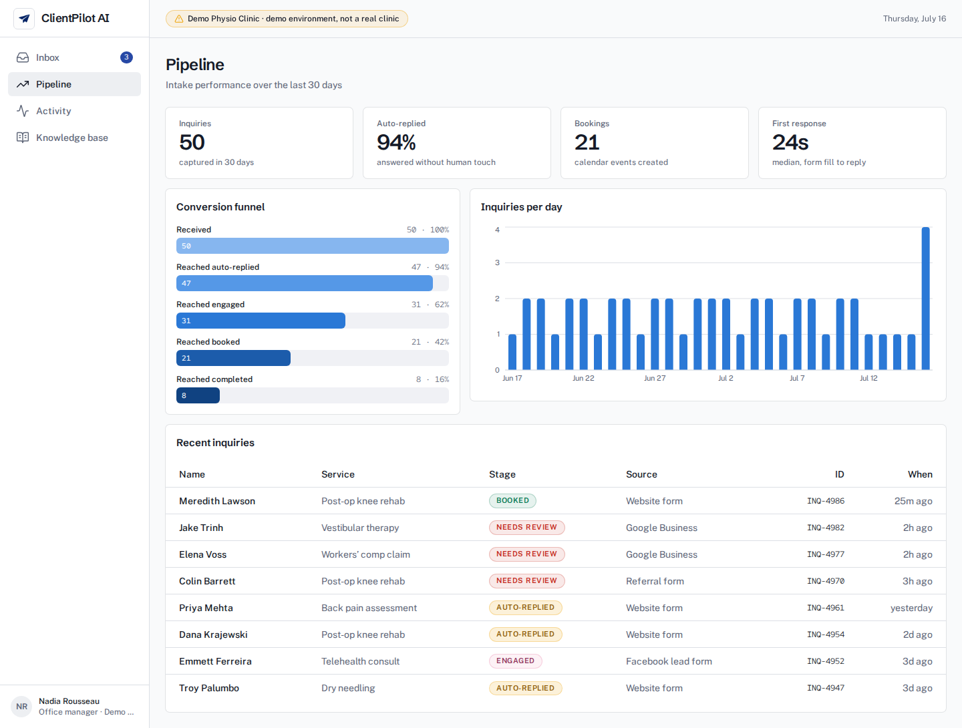Click AUTO-REPLIED badge for Troy Palumbo
Viewport: 962px width, 728px height.
coord(525,688)
